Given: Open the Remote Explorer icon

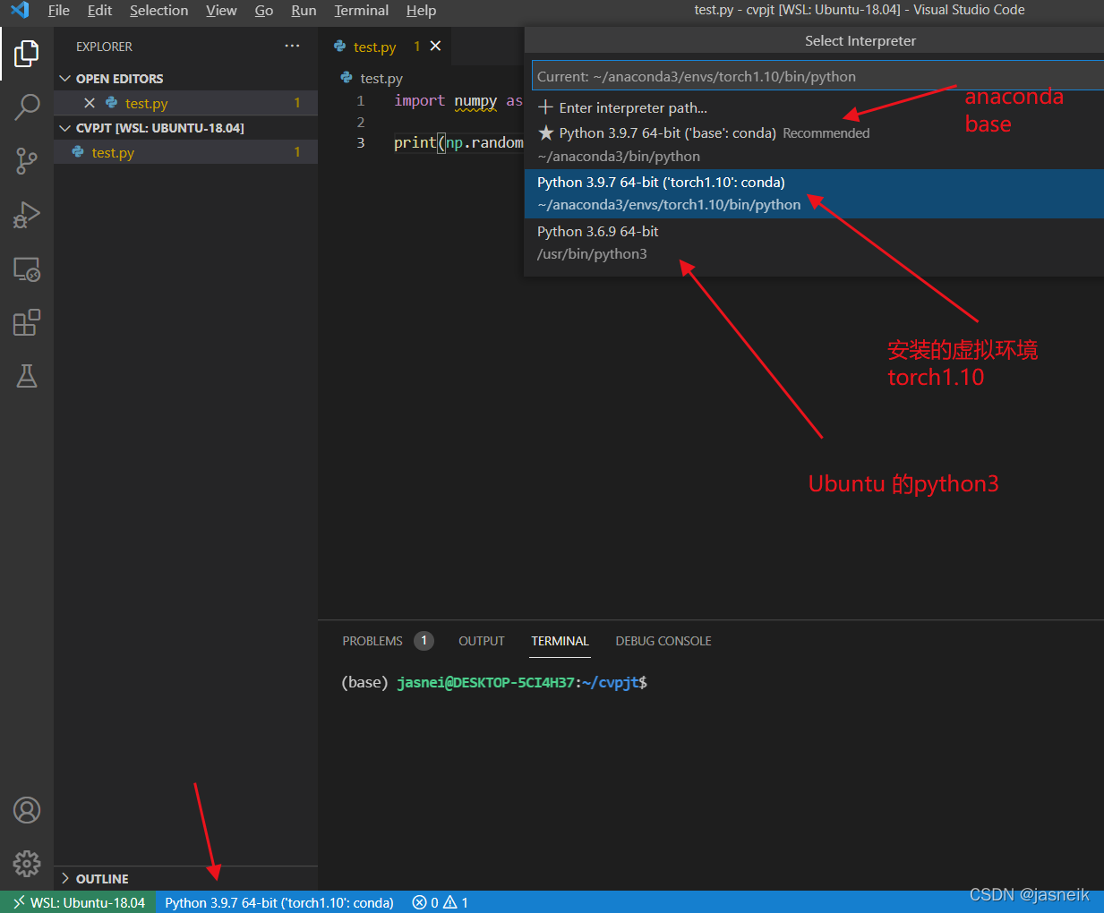Looking at the screenshot, I should [27, 269].
